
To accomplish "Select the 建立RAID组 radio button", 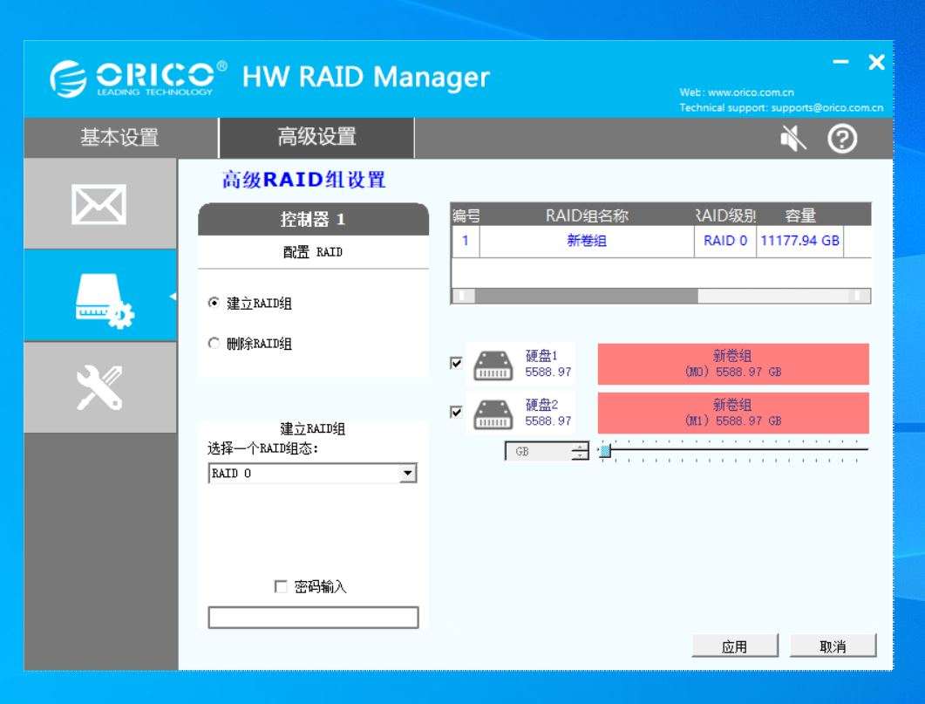I will [x=214, y=303].
